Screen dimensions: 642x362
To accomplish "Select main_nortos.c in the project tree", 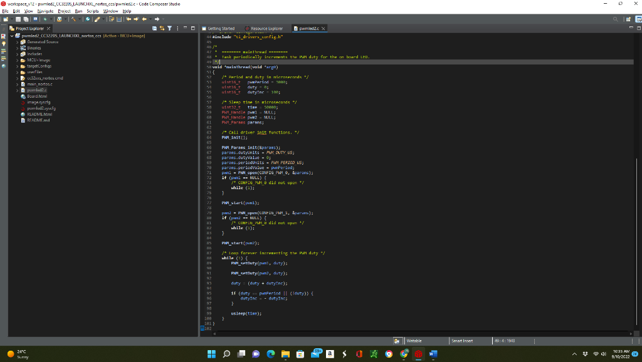I will pos(38,84).
